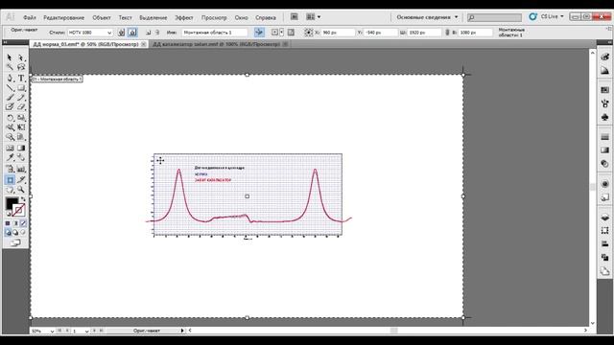Select the Type tool
Image resolution: width=614 pixels, height=345 pixels.
coord(21,78)
